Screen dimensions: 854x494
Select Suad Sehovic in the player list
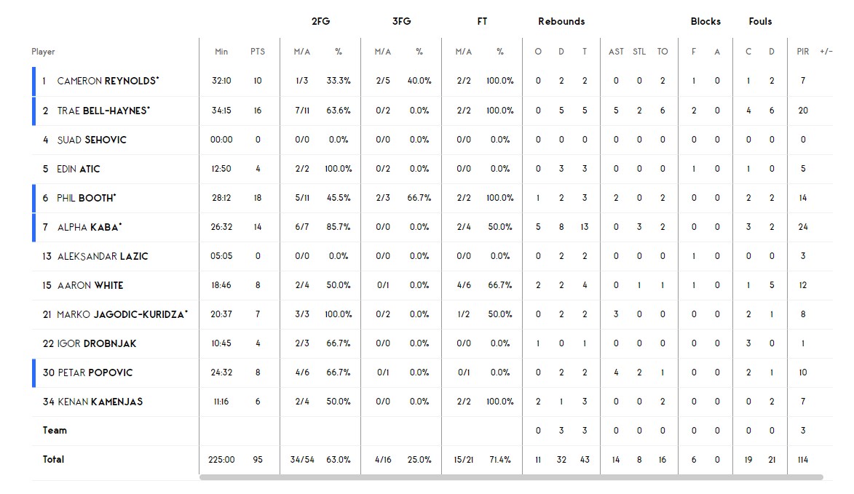[92, 140]
